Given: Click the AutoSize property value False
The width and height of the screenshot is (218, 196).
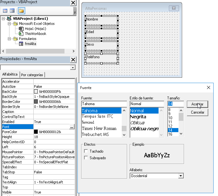Looking at the screenshot, I should [54, 87].
